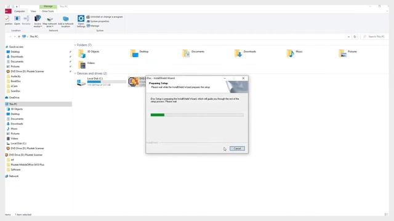394x221 pixels.
Task: Open the red File tab
Action: [x=8, y=11]
